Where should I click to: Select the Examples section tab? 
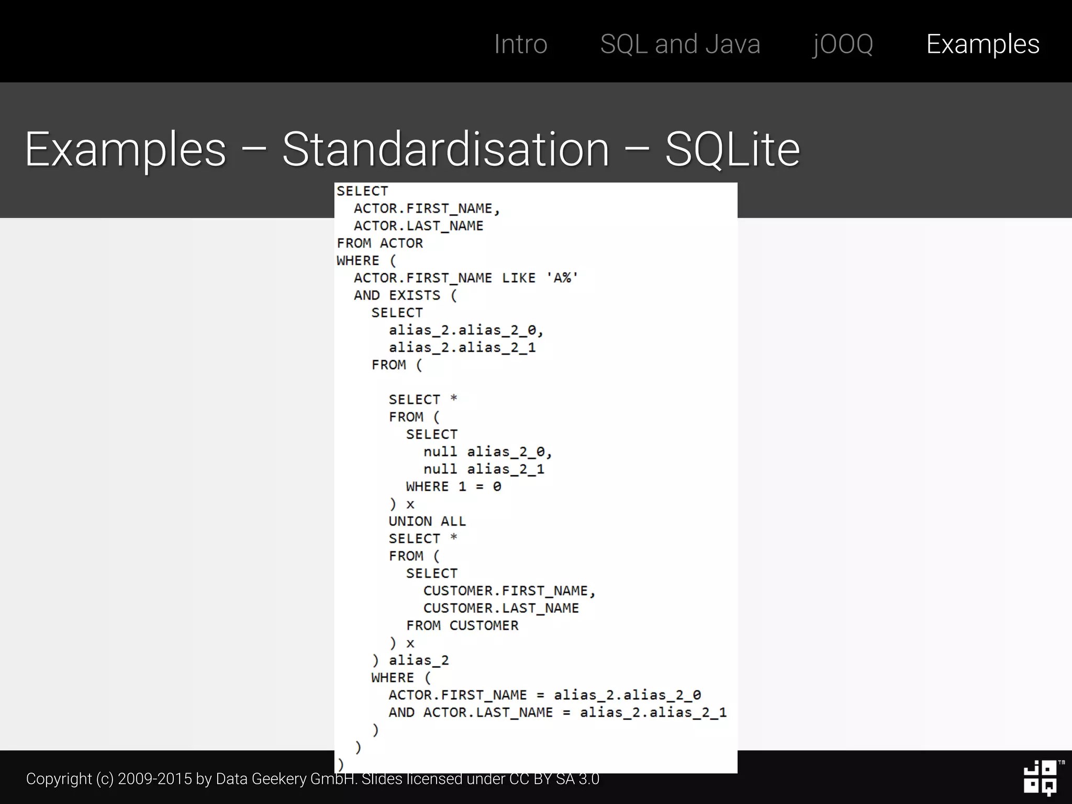click(x=982, y=44)
